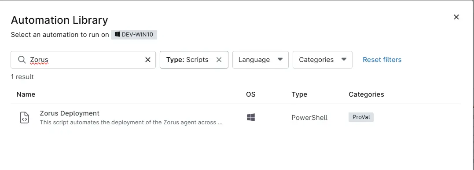Screen dimensions: 474x170
Task: Click the Type column header
Action: click(x=299, y=94)
